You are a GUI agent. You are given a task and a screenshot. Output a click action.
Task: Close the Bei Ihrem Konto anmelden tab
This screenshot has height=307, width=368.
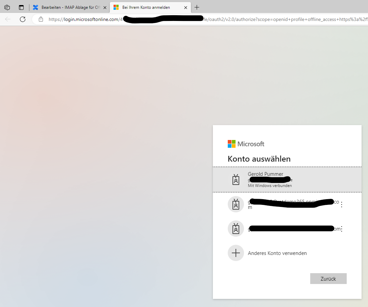186,7
